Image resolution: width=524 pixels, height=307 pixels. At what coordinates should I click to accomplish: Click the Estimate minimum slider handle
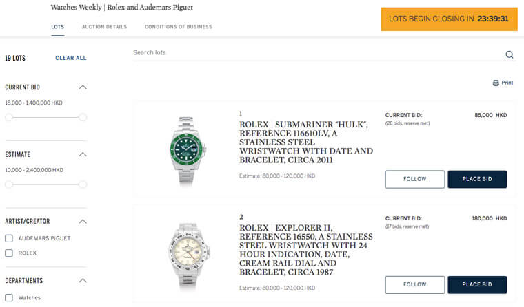click(9, 184)
